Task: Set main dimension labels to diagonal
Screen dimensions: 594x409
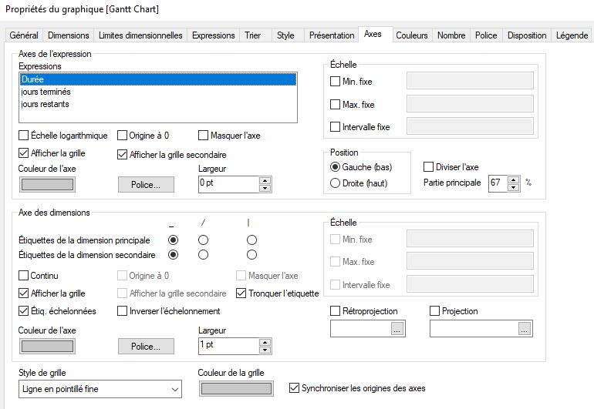Action: click(203, 240)
